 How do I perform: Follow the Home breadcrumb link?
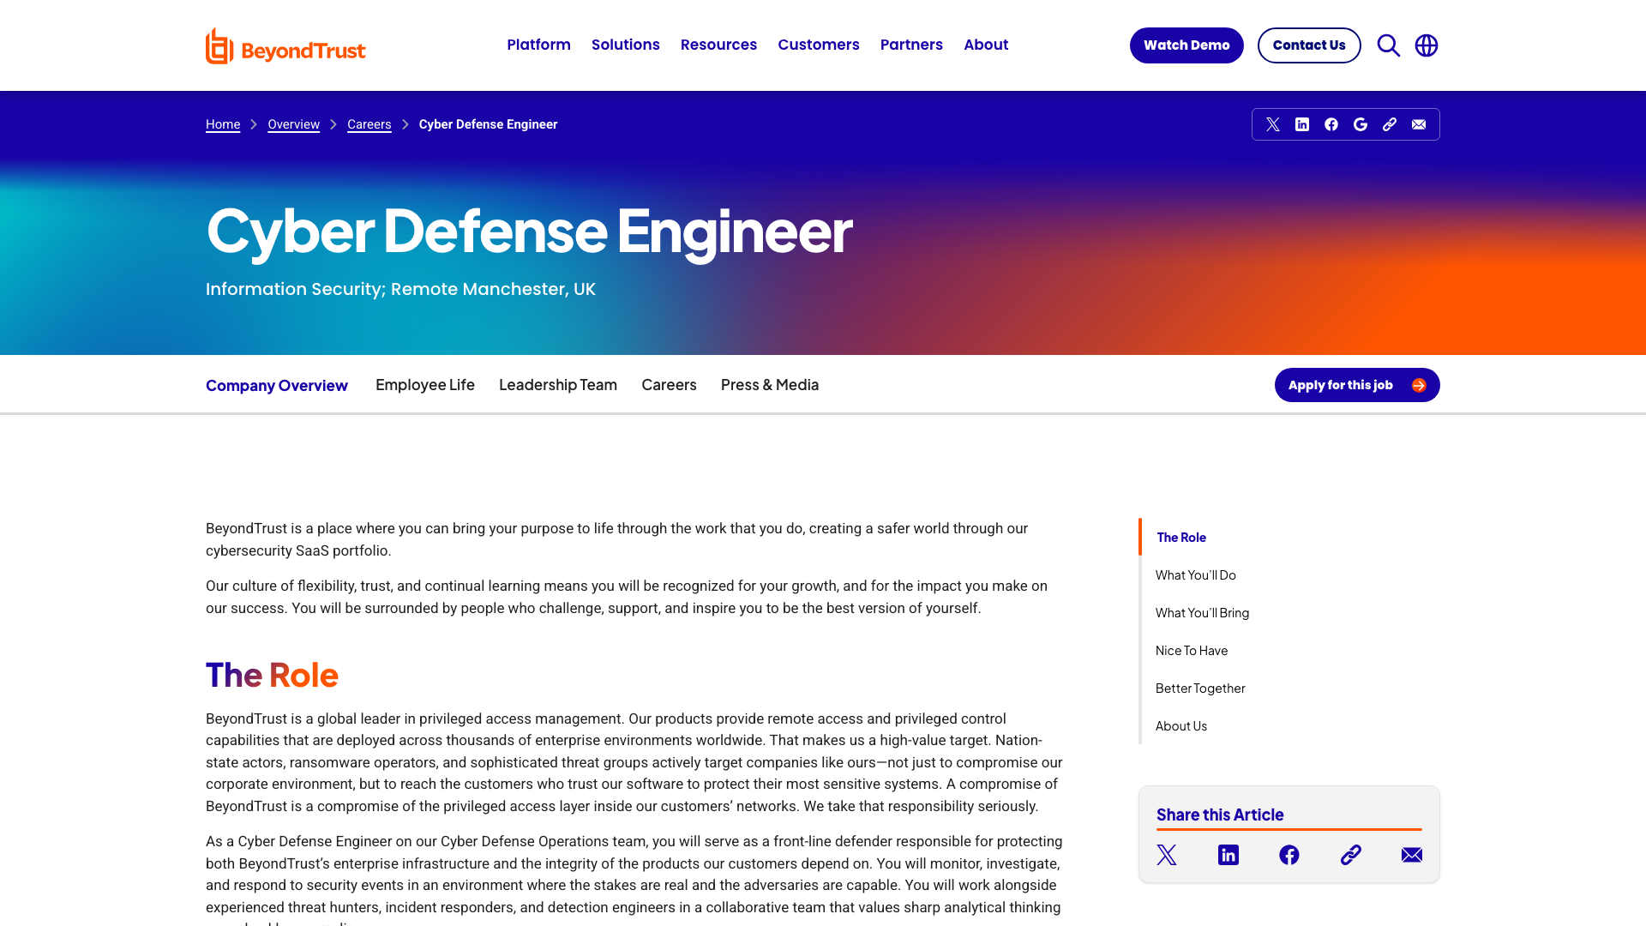(223, 124)
